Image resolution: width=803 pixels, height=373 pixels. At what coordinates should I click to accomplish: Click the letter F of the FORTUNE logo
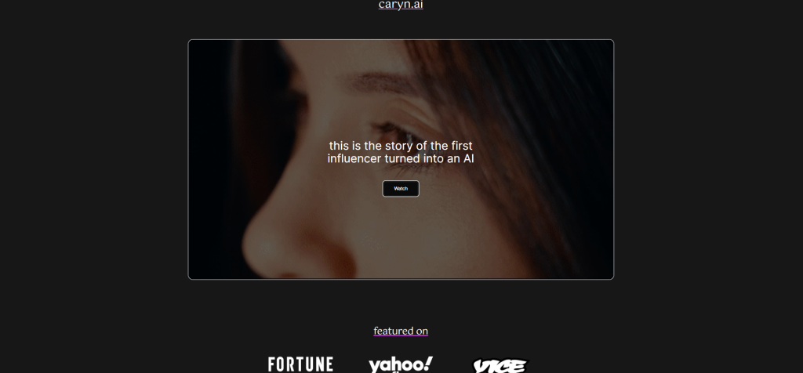coord(273,364)
